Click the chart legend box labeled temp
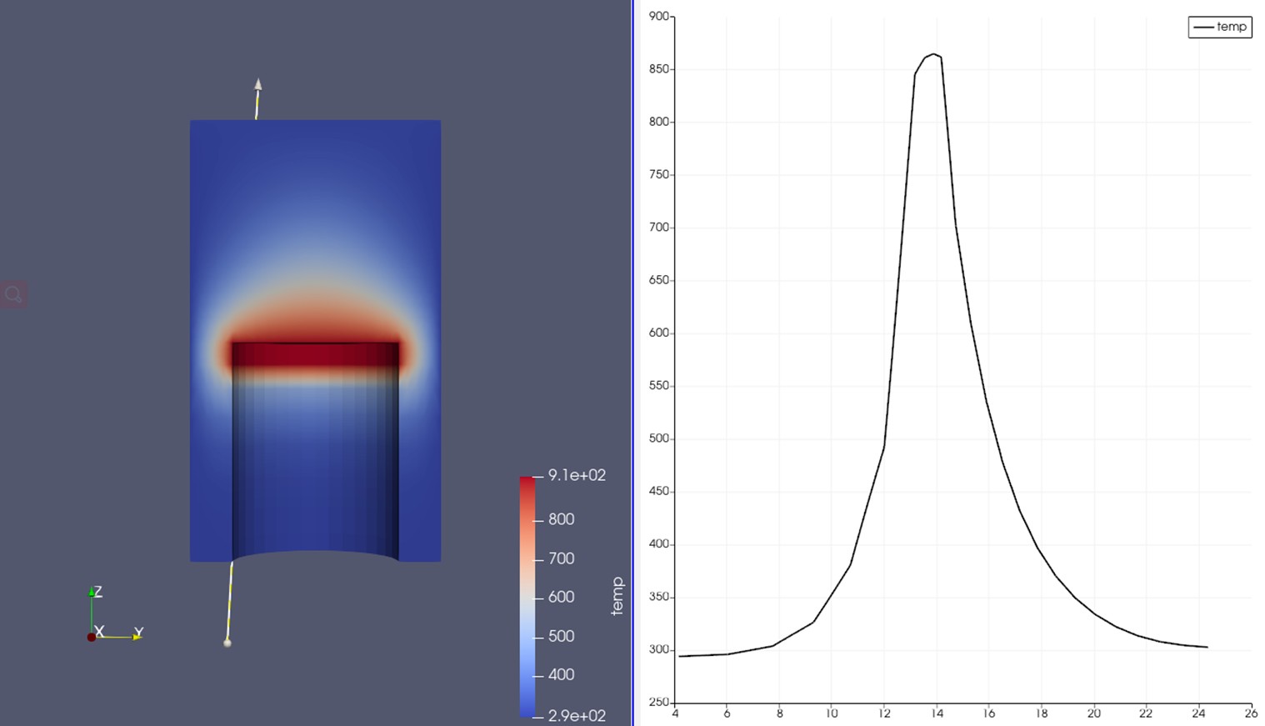 (1219, 27)
